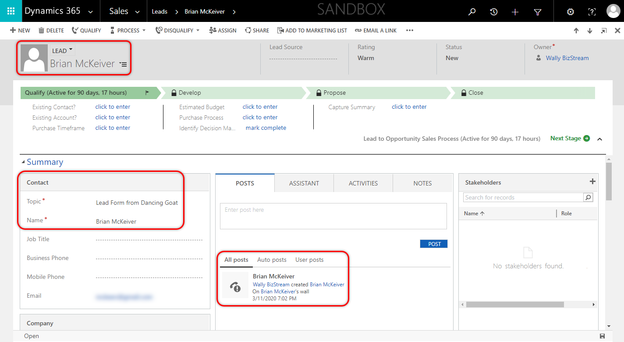This screenshot has width=624, height=342.
Task: Click the save icon in status bar
Action: click(x=603, y=336)
